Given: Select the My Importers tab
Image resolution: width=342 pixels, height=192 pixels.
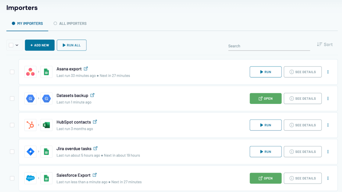Looking at the screenshot, I should point(27,24).
